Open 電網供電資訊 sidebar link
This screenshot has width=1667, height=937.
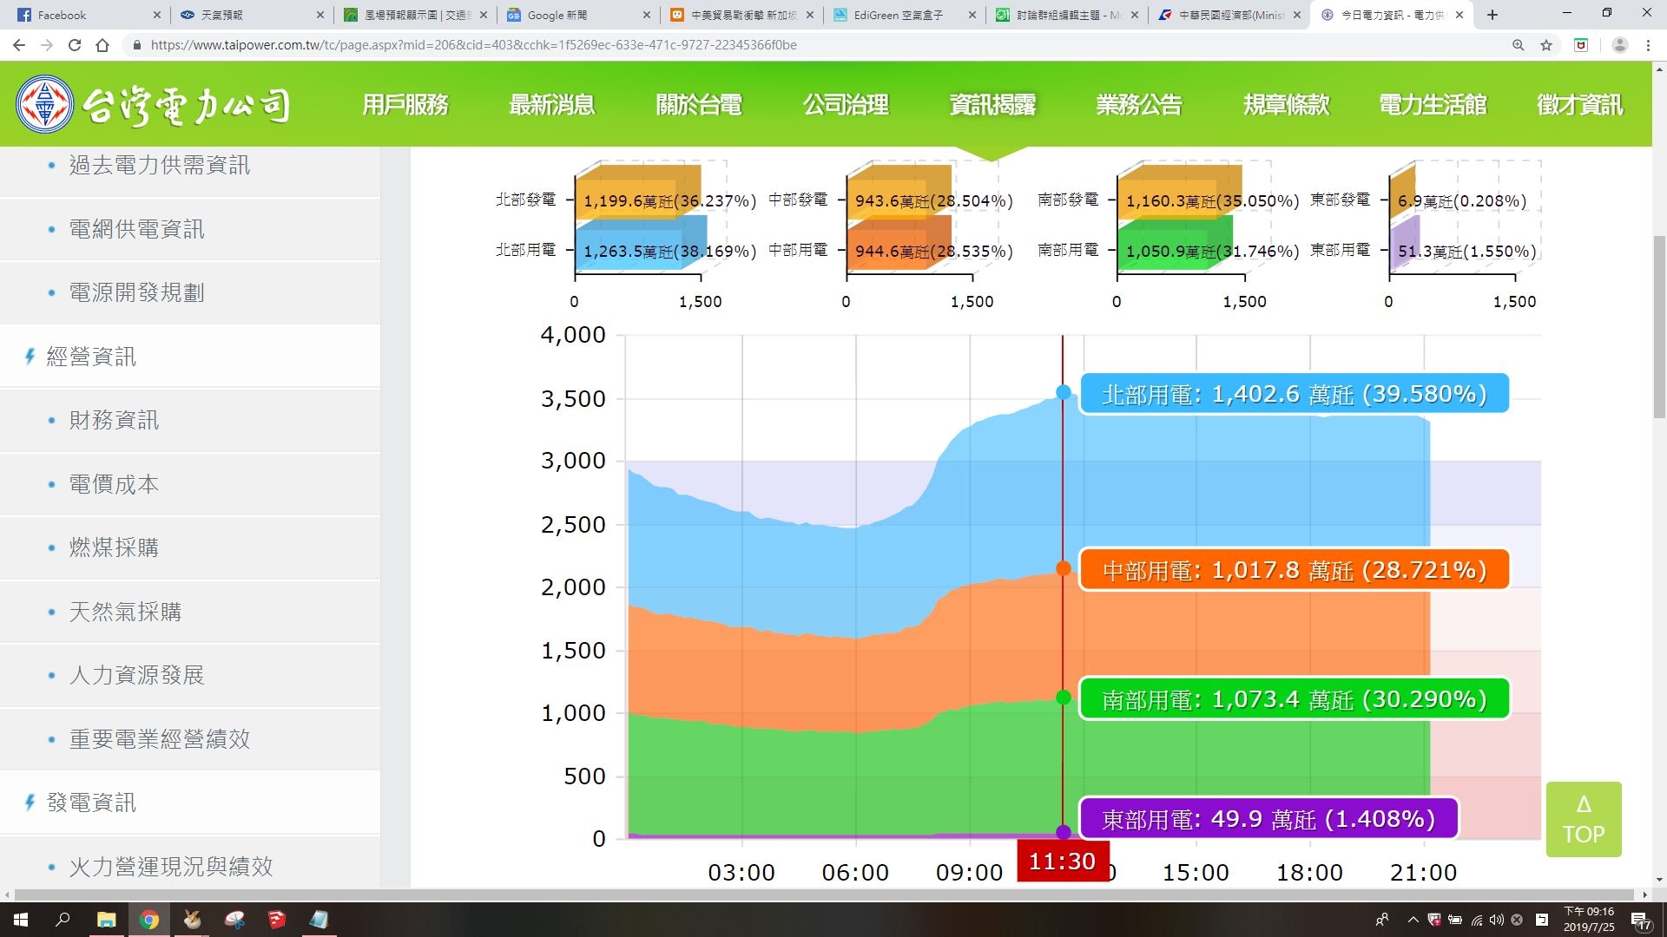(x=137, y=229)
